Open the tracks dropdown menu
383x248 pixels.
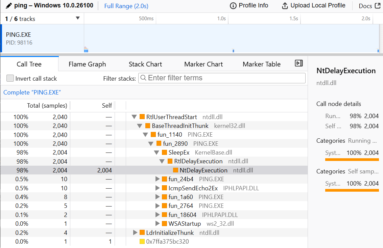pos(78,19)
